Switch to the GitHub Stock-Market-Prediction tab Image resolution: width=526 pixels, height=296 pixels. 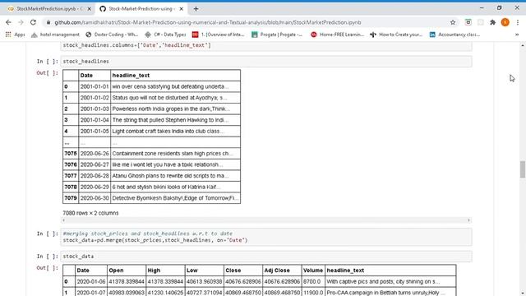pos(141,9)
